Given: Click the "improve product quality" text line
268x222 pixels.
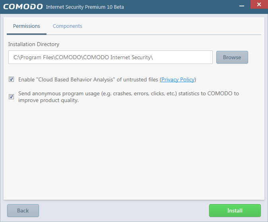Looking at the screenshot, I should pos(49,100).
